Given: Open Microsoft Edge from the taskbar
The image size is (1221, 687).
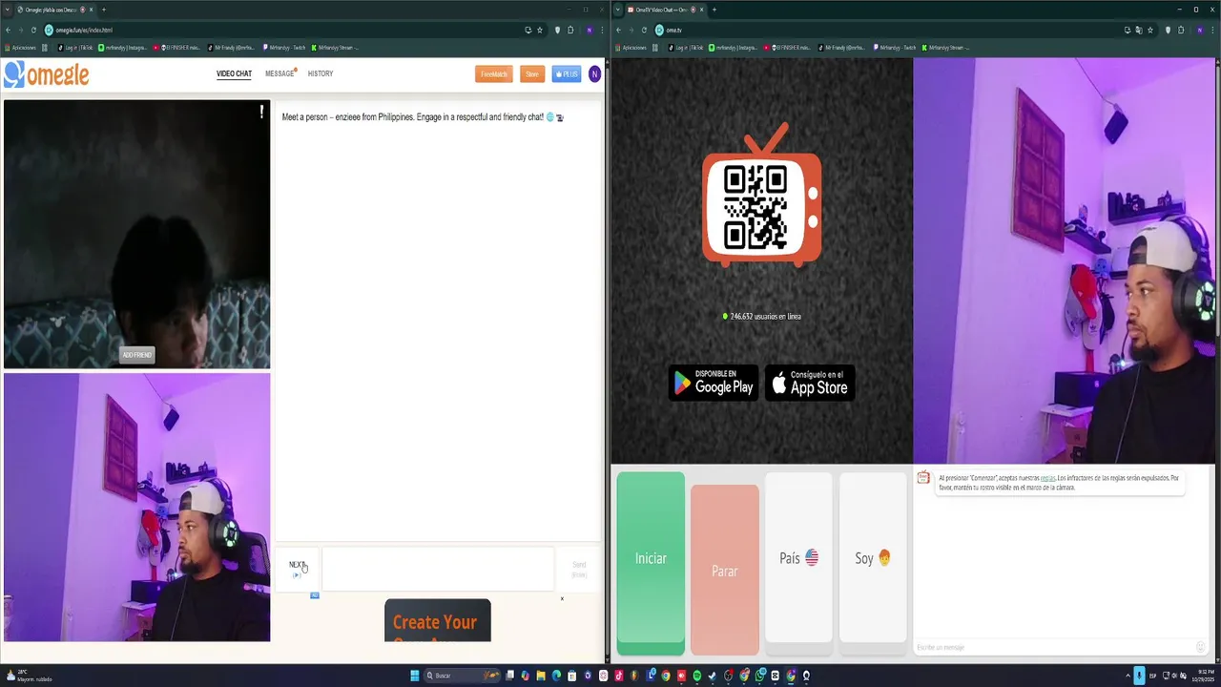Looking at the screenshot, I should pyautogui.click(x=556, y=676).
